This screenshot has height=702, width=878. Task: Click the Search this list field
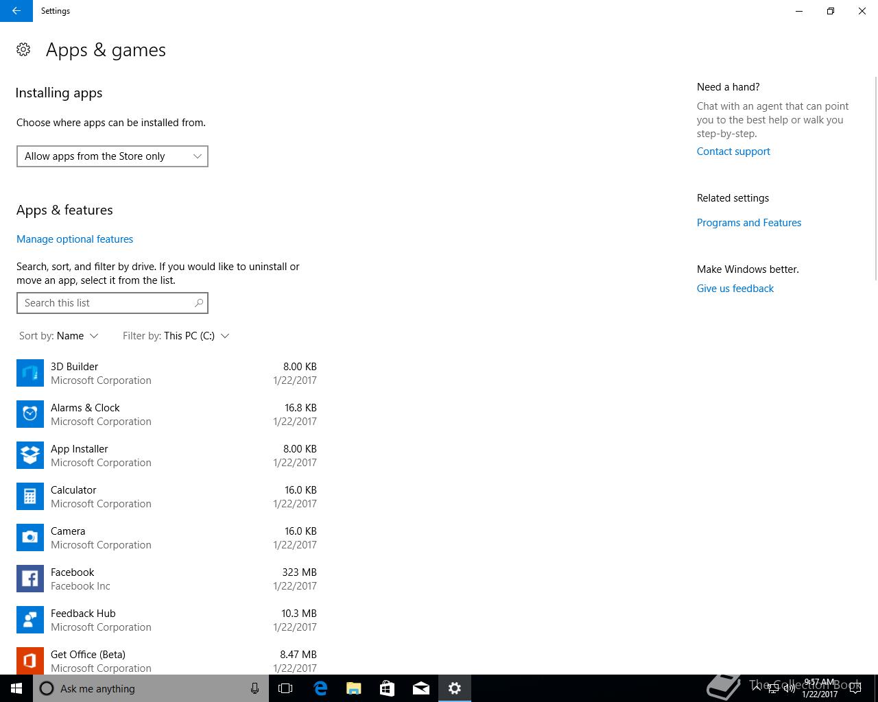pyautogui.click(x=112, y=303)
